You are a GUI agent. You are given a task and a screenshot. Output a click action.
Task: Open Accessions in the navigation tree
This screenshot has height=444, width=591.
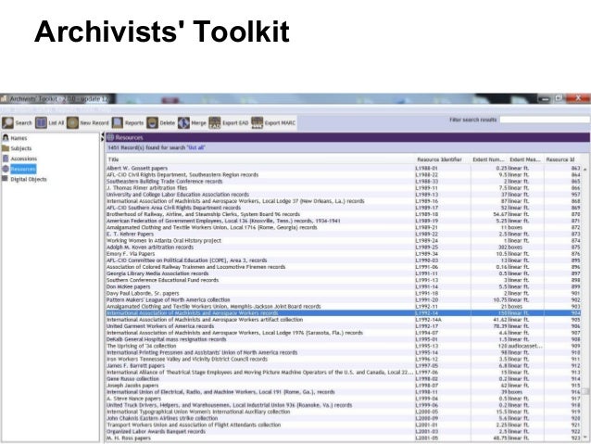[24, 159]
